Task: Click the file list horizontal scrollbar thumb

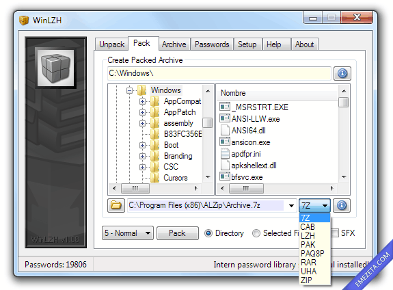Action: tap(246, 188)
